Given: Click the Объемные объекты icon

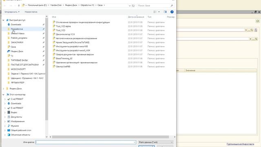Looking at the screenshot, I should tap(9, 135).
